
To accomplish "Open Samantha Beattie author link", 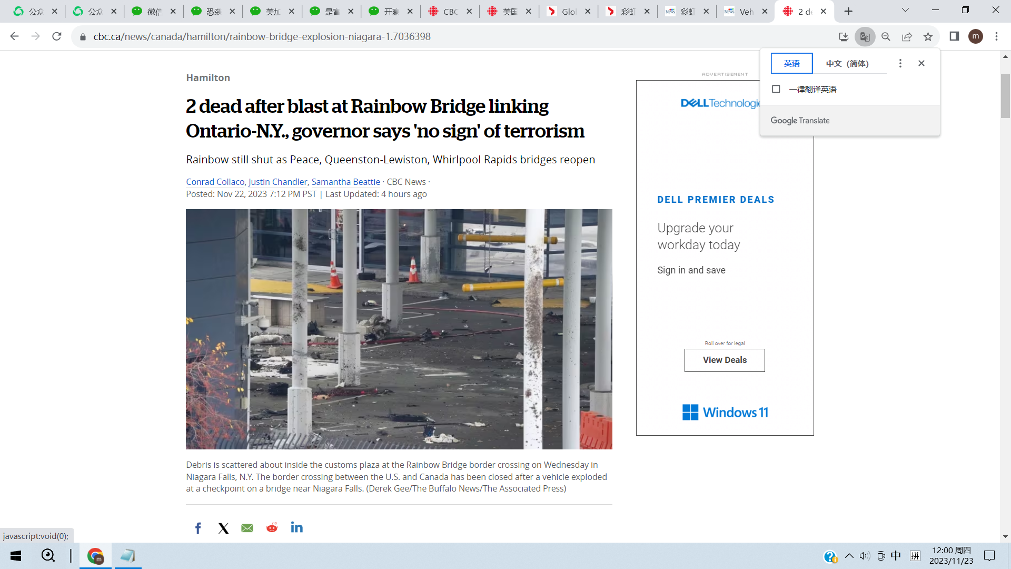I will (x=345, y=182).
